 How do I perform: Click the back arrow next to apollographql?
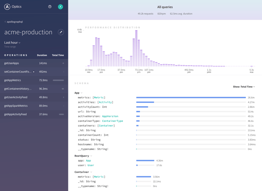point(5,22)
